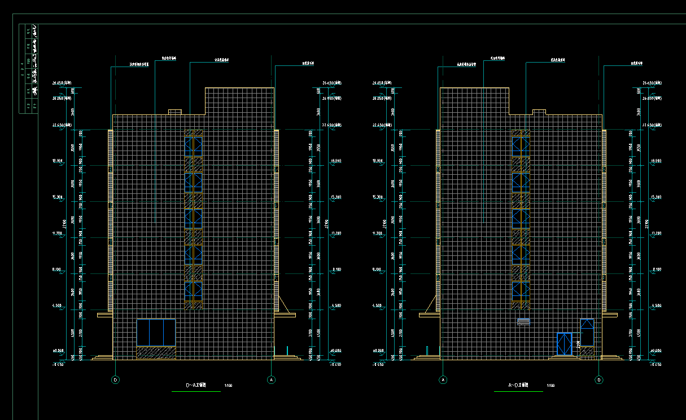Pick the small rooftop box on left building
This screenshot has height=420, width=686.
click(x=175, y=112)
